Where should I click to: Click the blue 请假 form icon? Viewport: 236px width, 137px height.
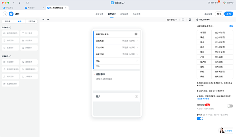click(11, 14)
